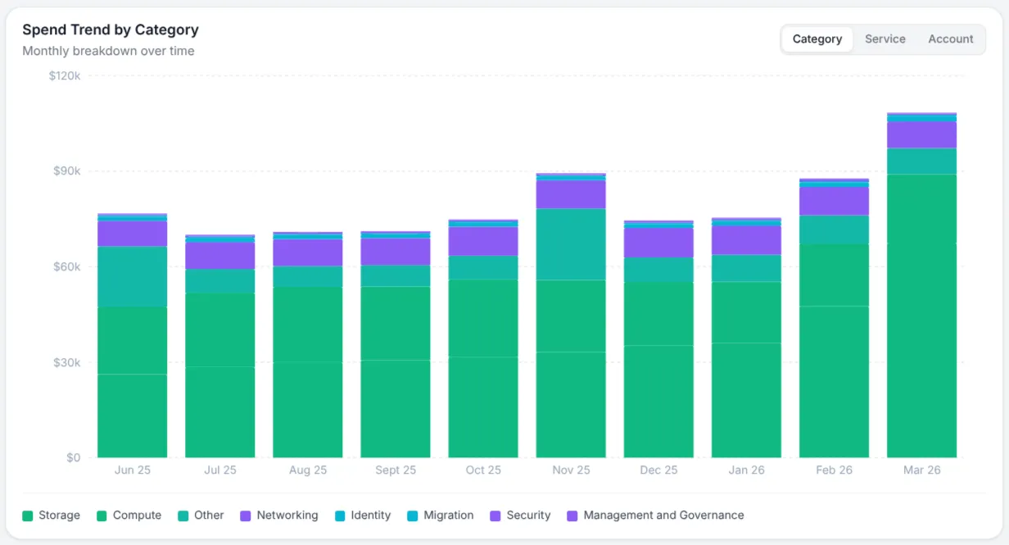Screen dimensions: 1009x545
Task: Click the Jul 25 stacked bar
Action: (x=220, y=346)
